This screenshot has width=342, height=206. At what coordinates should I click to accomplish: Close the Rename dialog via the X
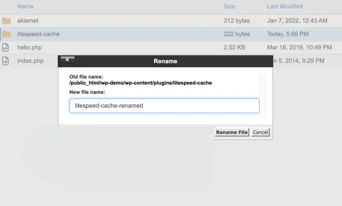(x=67, y=60)
